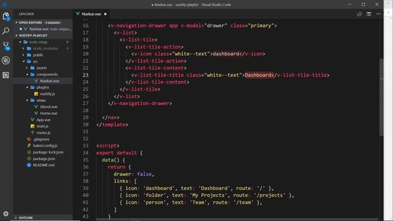Open vuetify.js file in explorer
This screenshot has height=221, width=393.
pos(47,94)
